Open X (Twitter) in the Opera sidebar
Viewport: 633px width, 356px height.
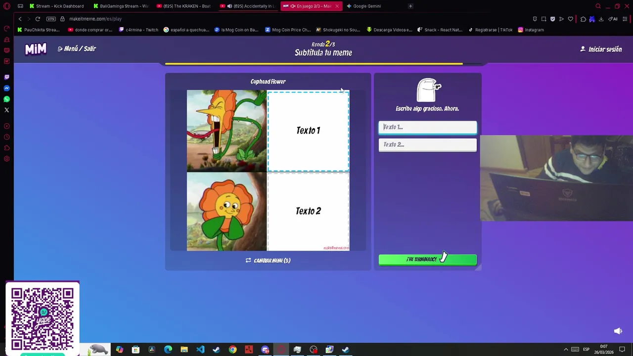tap(6, 110)
